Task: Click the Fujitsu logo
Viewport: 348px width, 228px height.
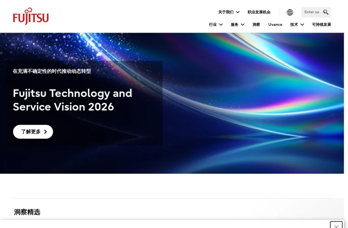Action: 30,17
